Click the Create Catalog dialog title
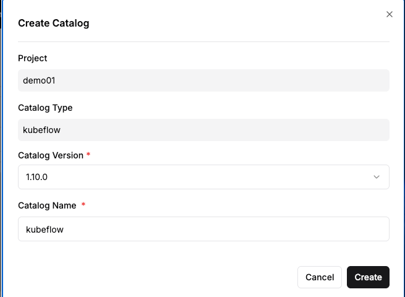 [53, 23]
